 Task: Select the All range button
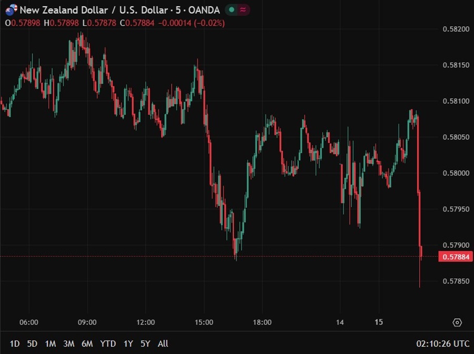point(163,343)
